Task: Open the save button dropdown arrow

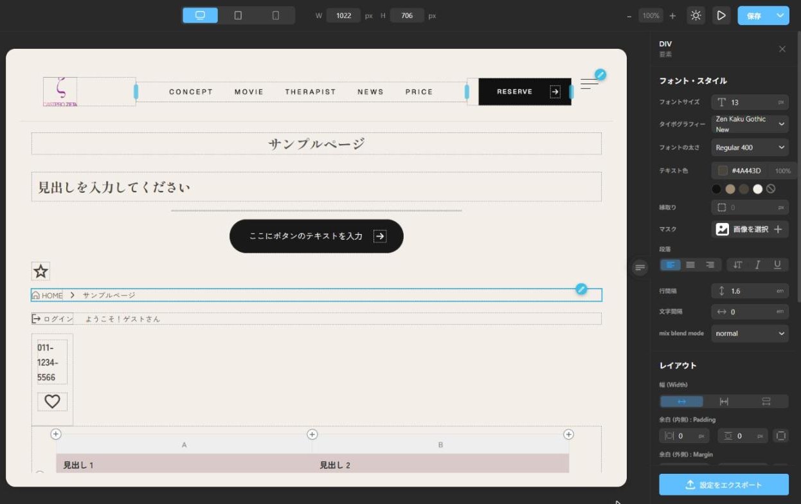Action: coord(780,15)
